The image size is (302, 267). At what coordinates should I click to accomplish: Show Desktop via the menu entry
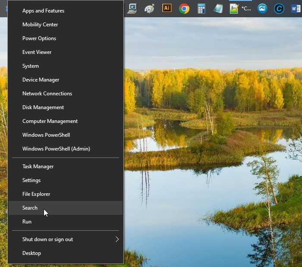31,253
